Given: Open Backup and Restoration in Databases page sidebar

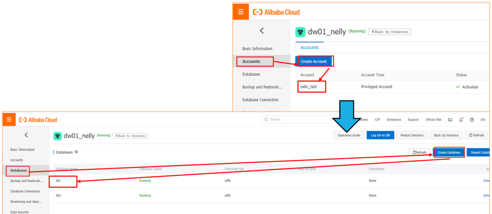Looking at the screenshot, I should tap(26, 181).
